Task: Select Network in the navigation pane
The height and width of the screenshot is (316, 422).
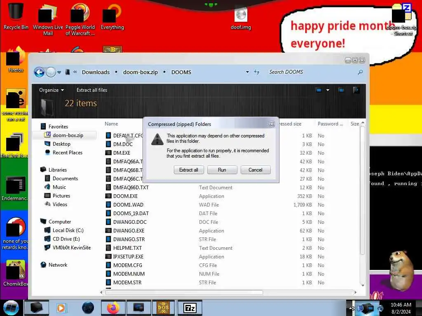Action: (x=58, y=265)
